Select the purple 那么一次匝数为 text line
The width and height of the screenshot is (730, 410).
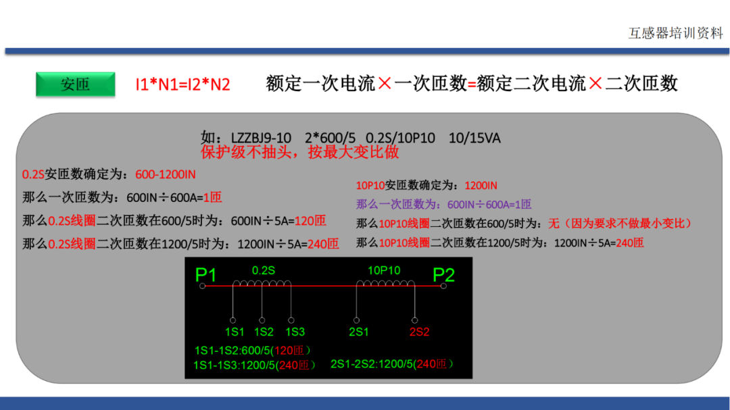point(443,204)
